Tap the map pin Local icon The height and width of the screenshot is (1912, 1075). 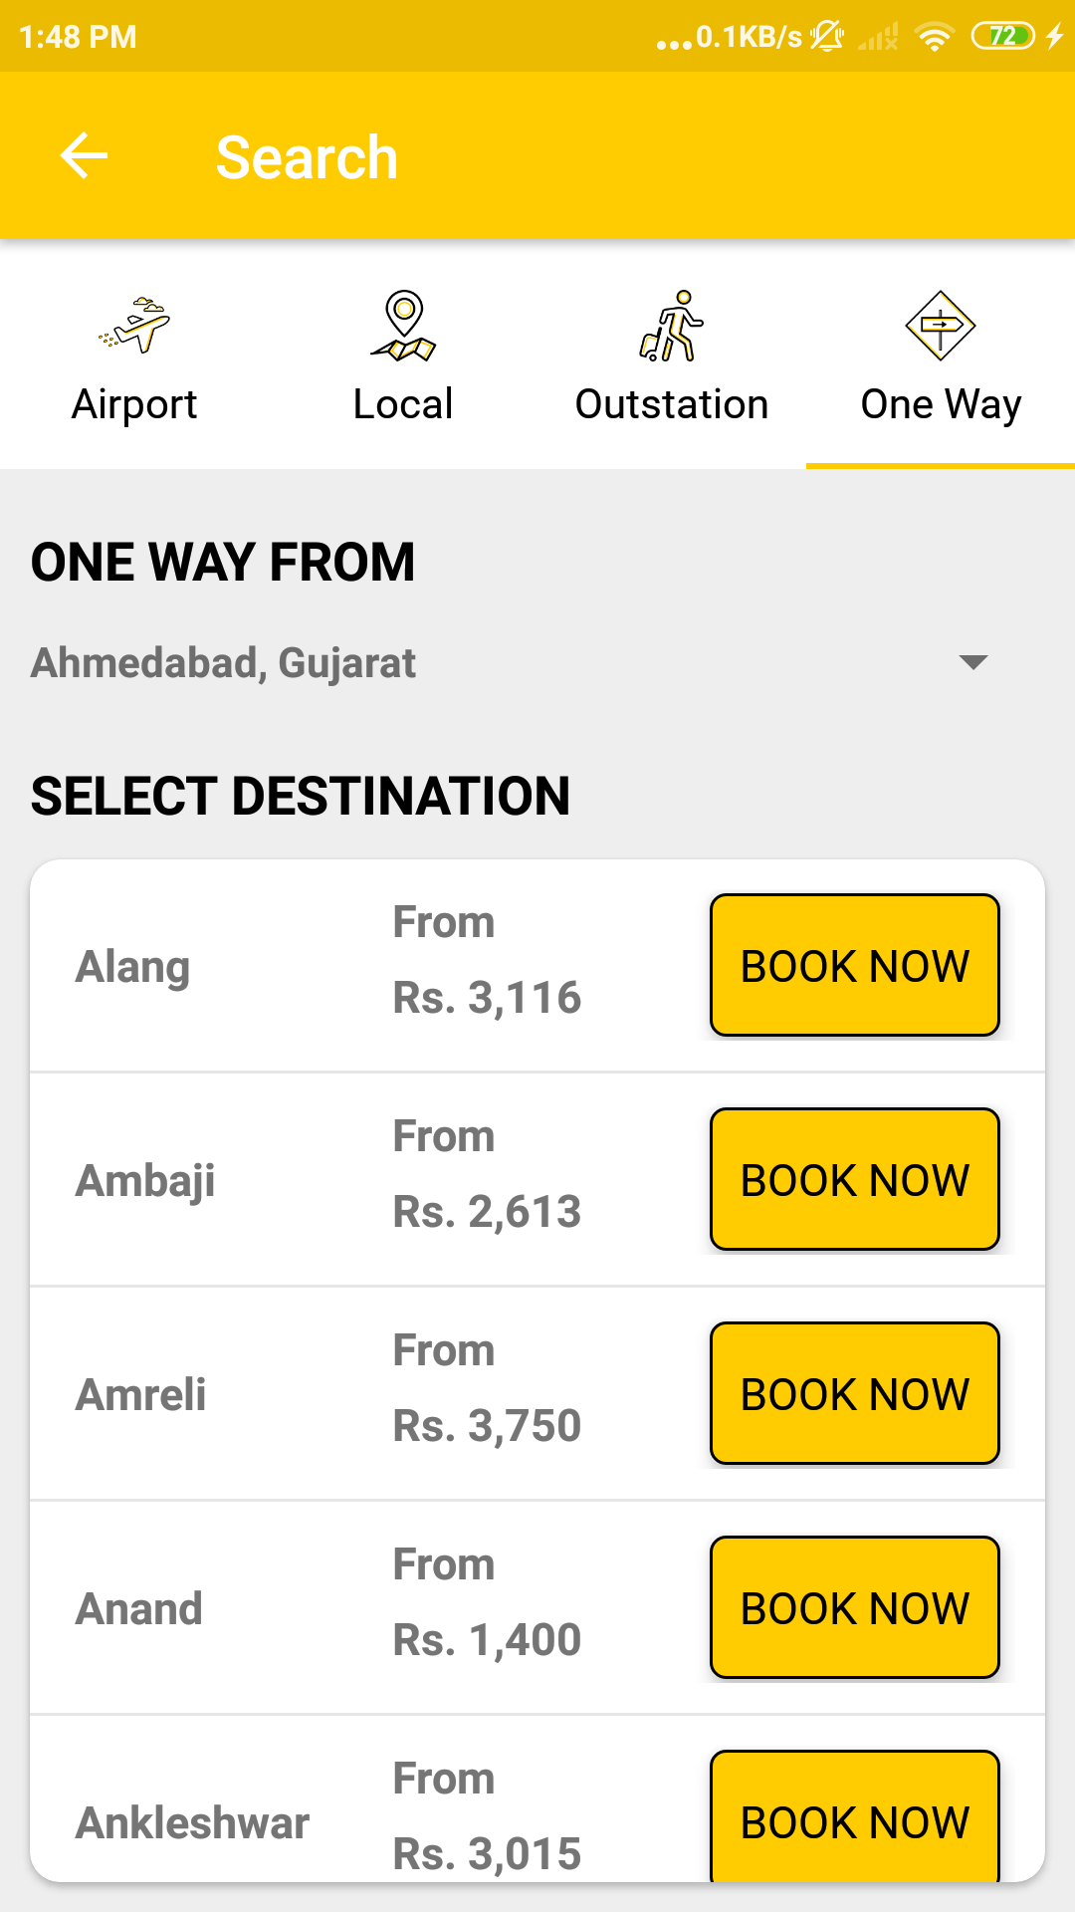pyautogui.click(x=403, y=326)
